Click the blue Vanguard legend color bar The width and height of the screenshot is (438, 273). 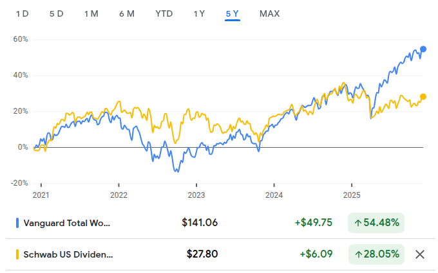coord(17,223)
